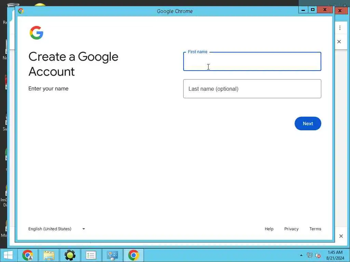Open the 1:45 AM clock and date
The height and width of the screenshot is (262, 350).
(335, 255)
